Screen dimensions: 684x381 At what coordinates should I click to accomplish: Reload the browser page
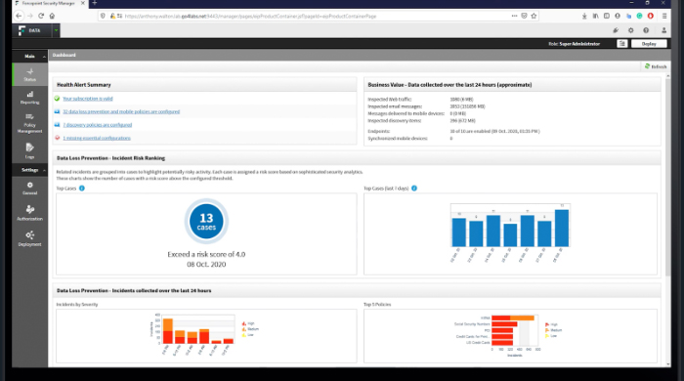(41, 16)
